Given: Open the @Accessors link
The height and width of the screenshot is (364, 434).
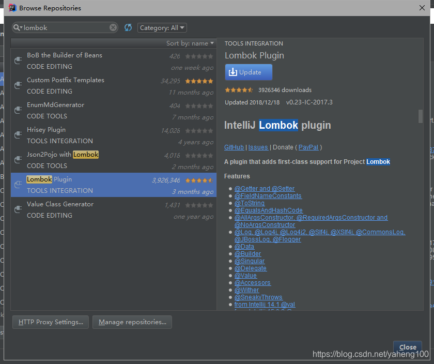Looking at the screenshot, I should tap(253, 282).
